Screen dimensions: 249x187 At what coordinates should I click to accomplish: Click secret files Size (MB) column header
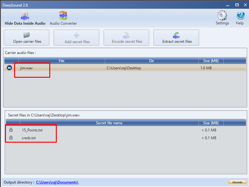pyautogui.click(x=211, y=123)
